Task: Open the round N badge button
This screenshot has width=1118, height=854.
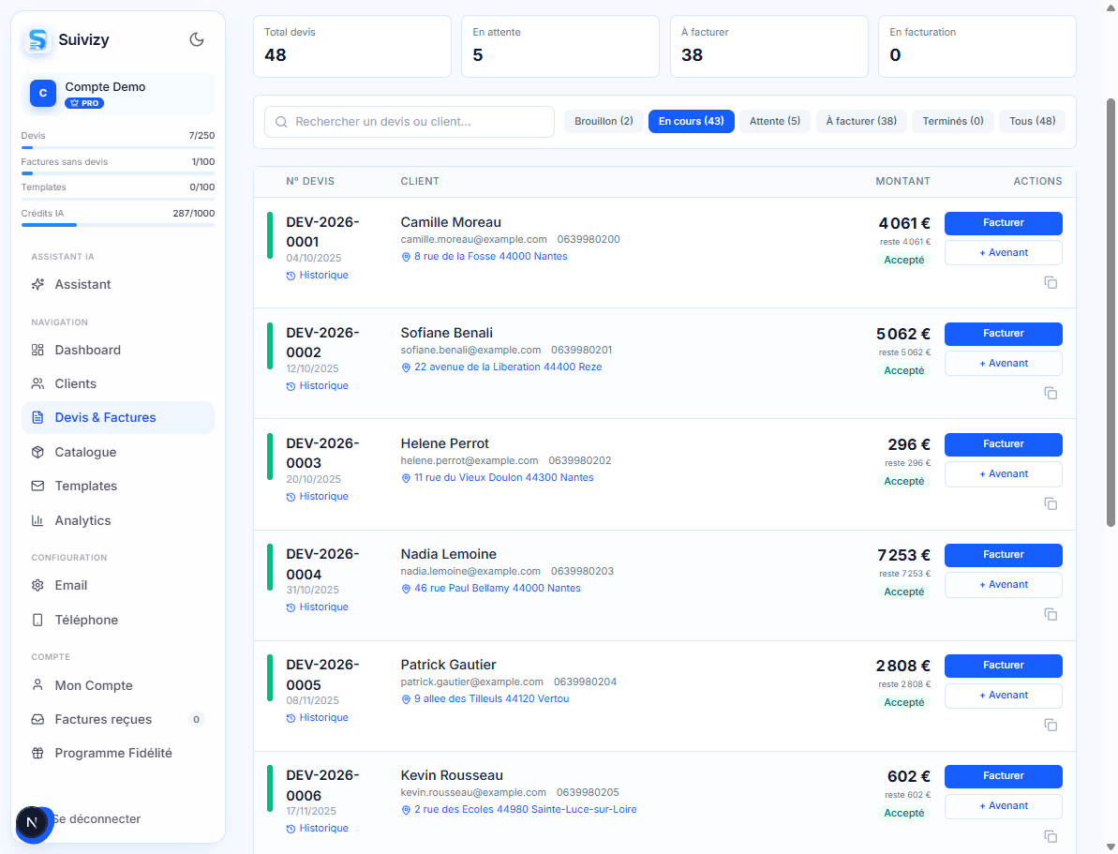Action: coord(32,823)
